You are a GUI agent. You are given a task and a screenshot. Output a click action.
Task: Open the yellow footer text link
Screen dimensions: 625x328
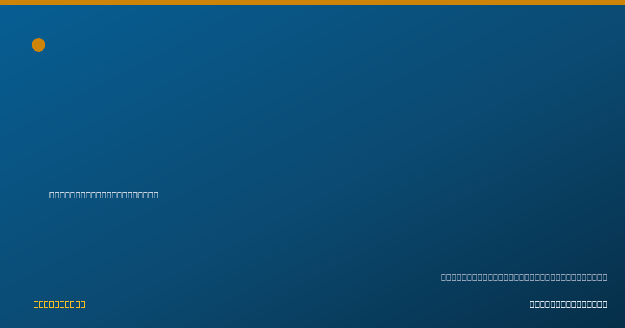(x=59, y=304)
